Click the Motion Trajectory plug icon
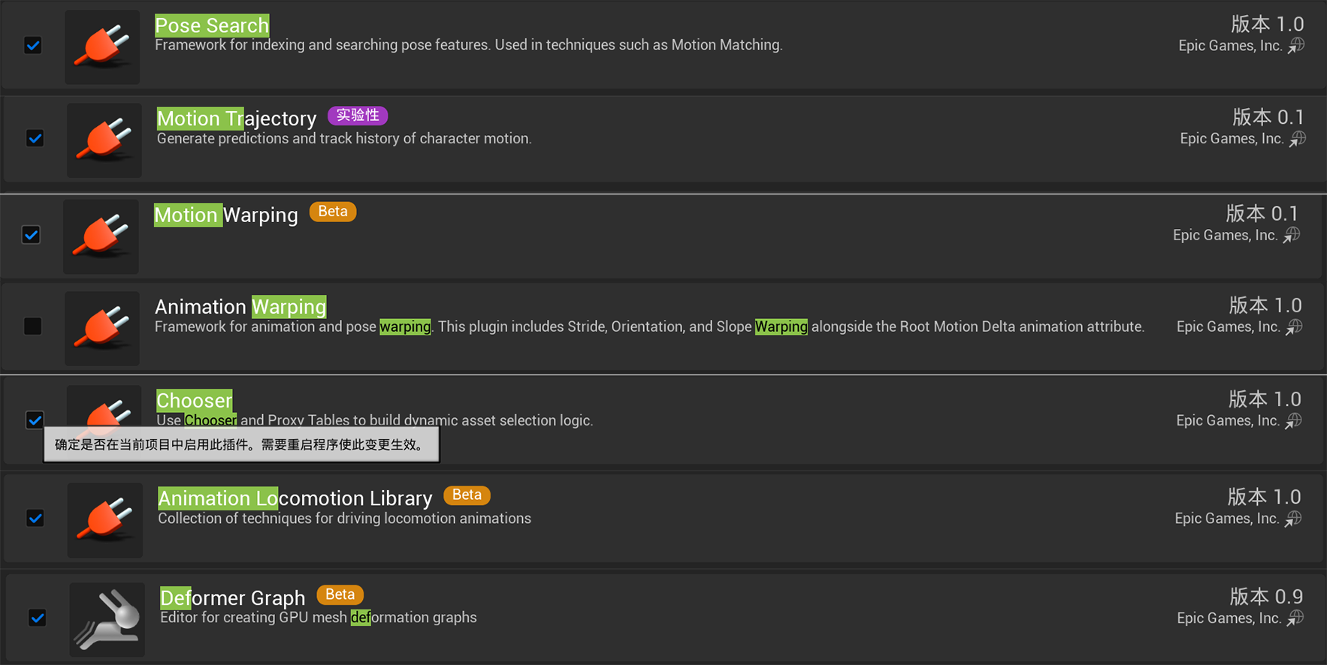Image resolution: width=1327 pixels, height=665 pixels. 104,140
